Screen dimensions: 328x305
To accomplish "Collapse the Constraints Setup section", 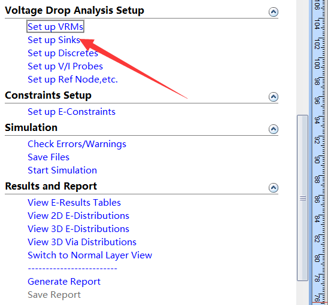I will 273,97.
